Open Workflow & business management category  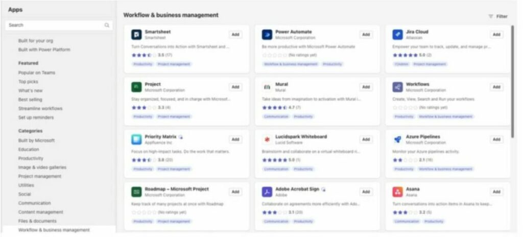pos(54,230)
